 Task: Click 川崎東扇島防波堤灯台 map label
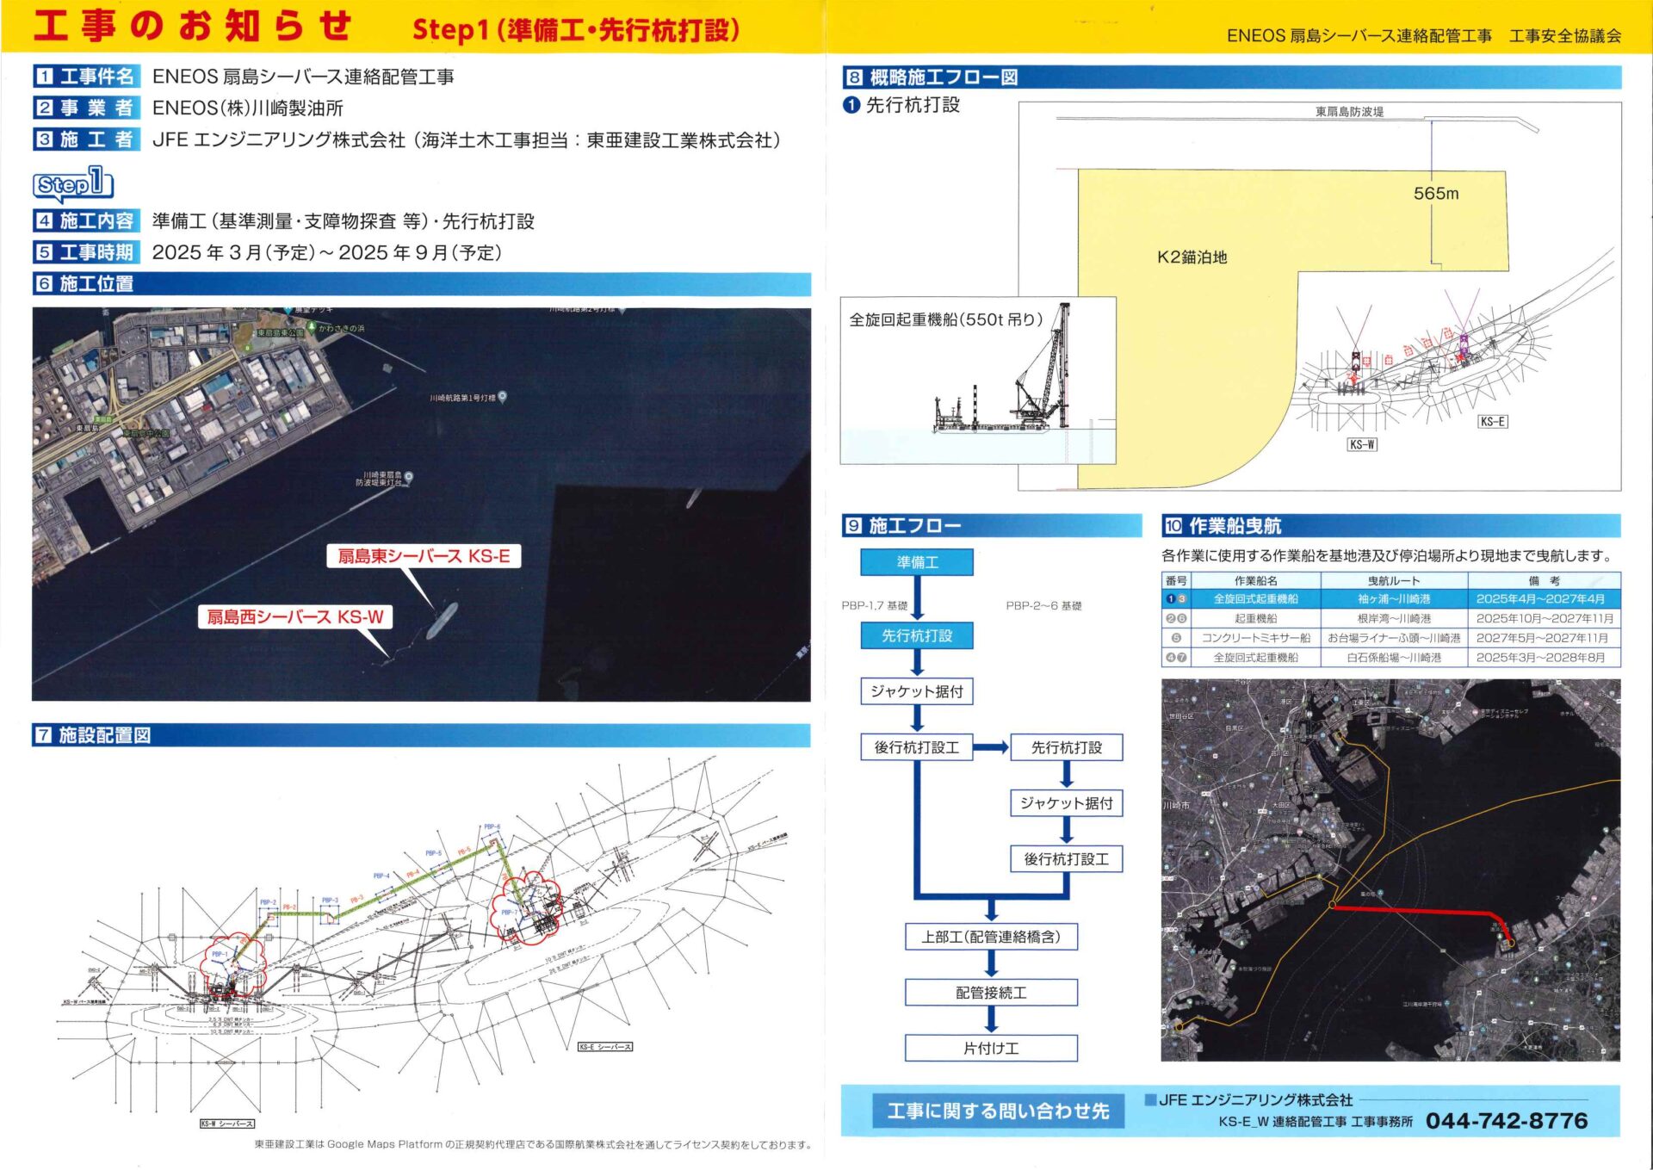[379, 479]
